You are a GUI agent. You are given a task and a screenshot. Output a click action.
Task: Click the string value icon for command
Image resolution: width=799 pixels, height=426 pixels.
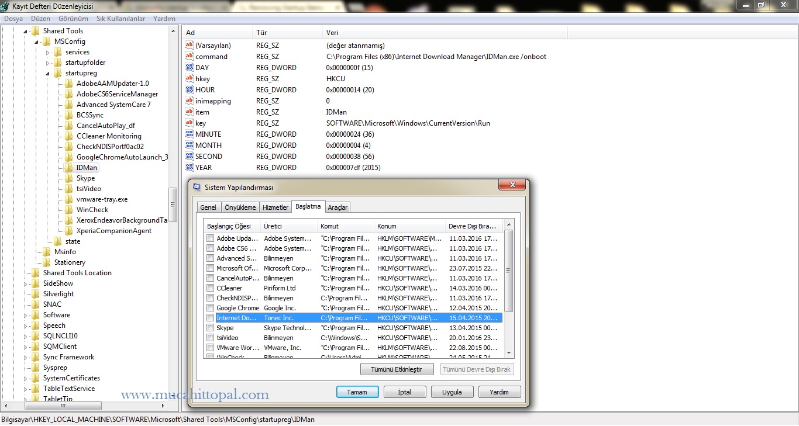[x=190, y=56]
